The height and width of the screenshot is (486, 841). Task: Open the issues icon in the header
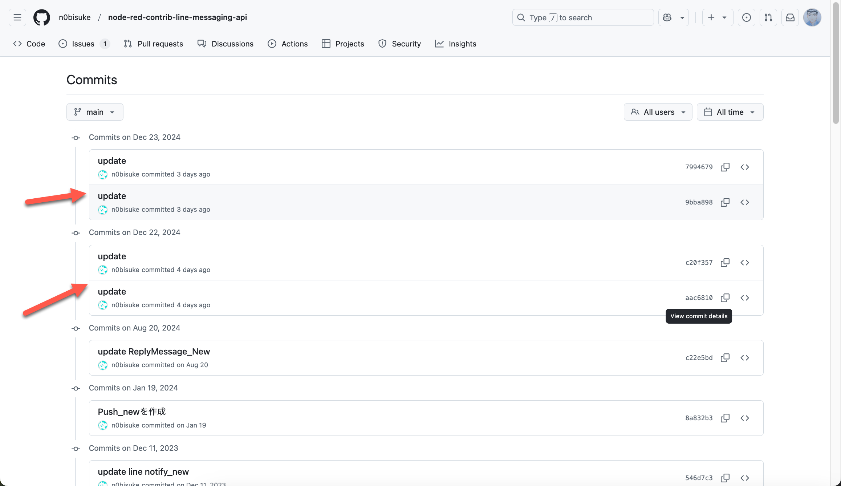pos(746,17)
